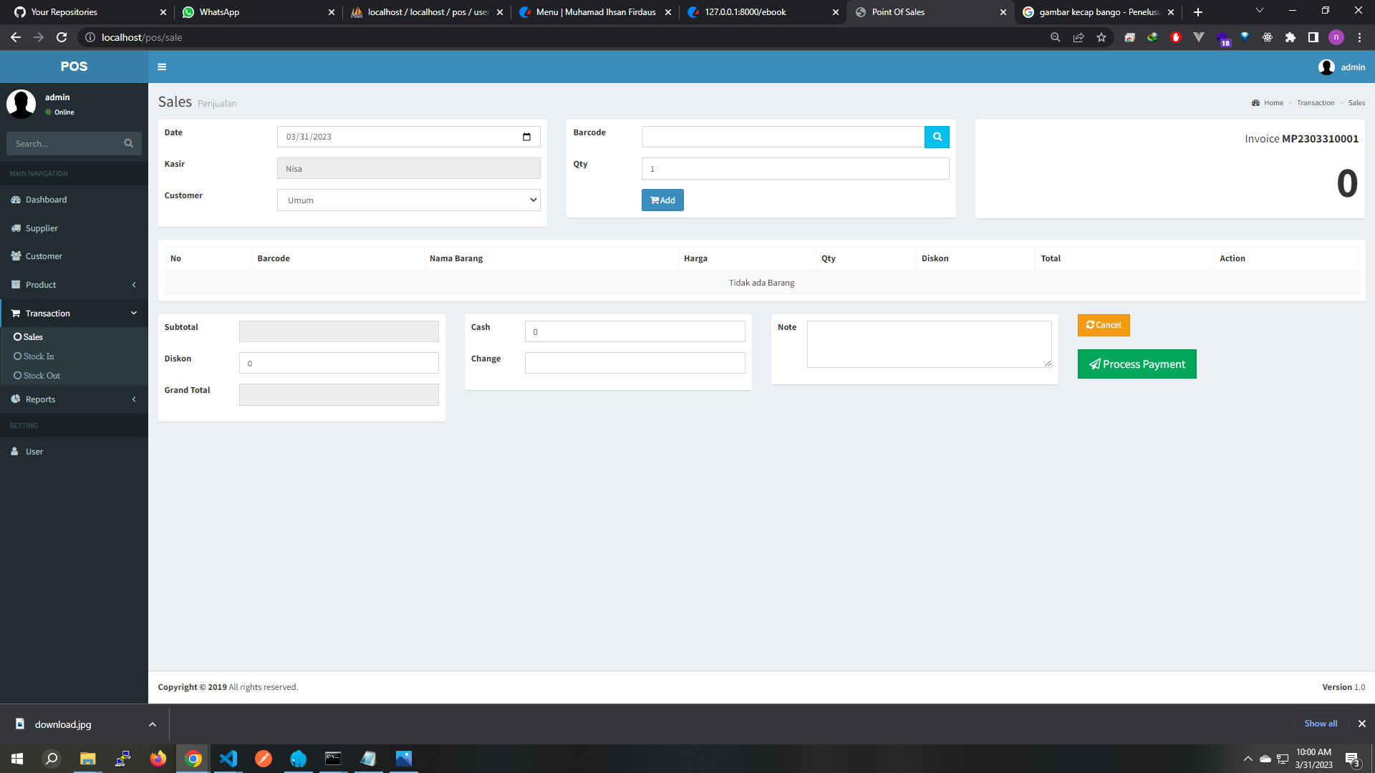
Task: Click the Add to cart button
Action: pos(662,200)
